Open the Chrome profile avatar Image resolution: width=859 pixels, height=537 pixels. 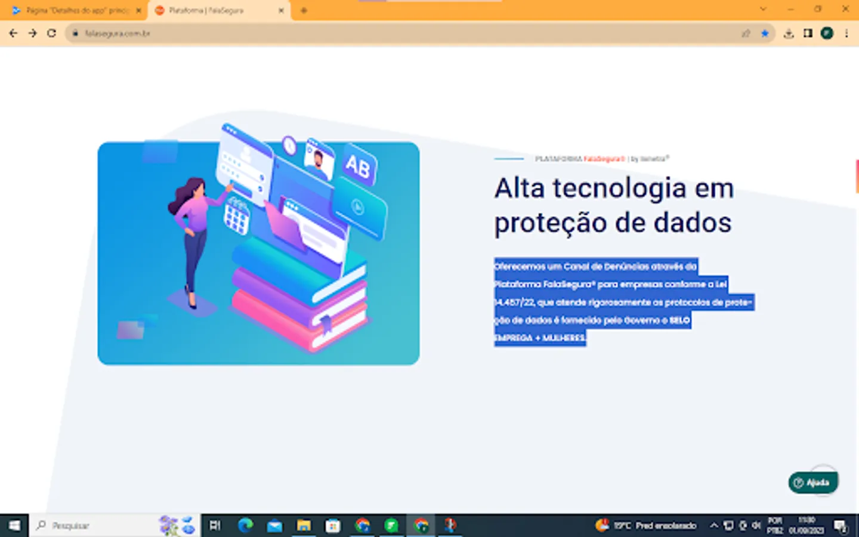point(827,33)
